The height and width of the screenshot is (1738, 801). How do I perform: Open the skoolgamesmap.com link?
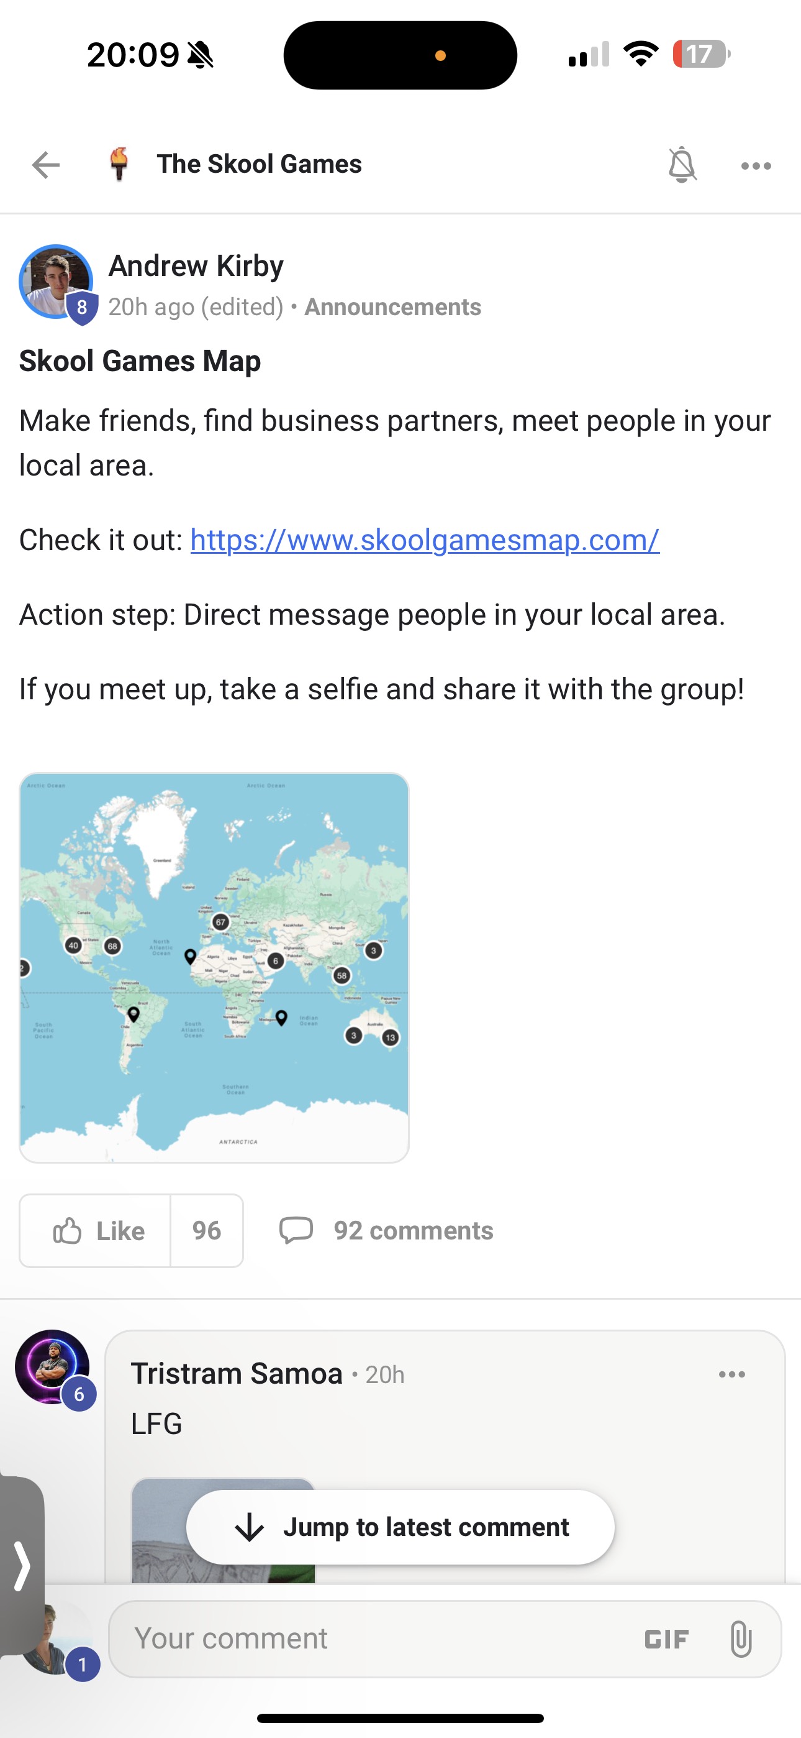tap(423, 540)
